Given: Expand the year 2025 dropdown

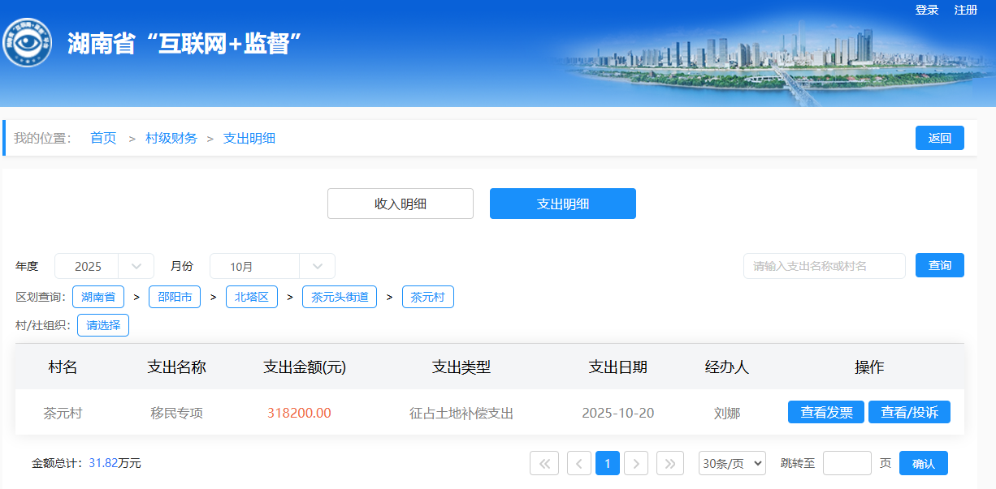Looking at the screenshot, I should coord(104,266).
